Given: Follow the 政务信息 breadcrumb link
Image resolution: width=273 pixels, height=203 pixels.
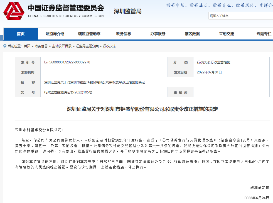Looking at the screenshot, I should click(x=41, y=46).
